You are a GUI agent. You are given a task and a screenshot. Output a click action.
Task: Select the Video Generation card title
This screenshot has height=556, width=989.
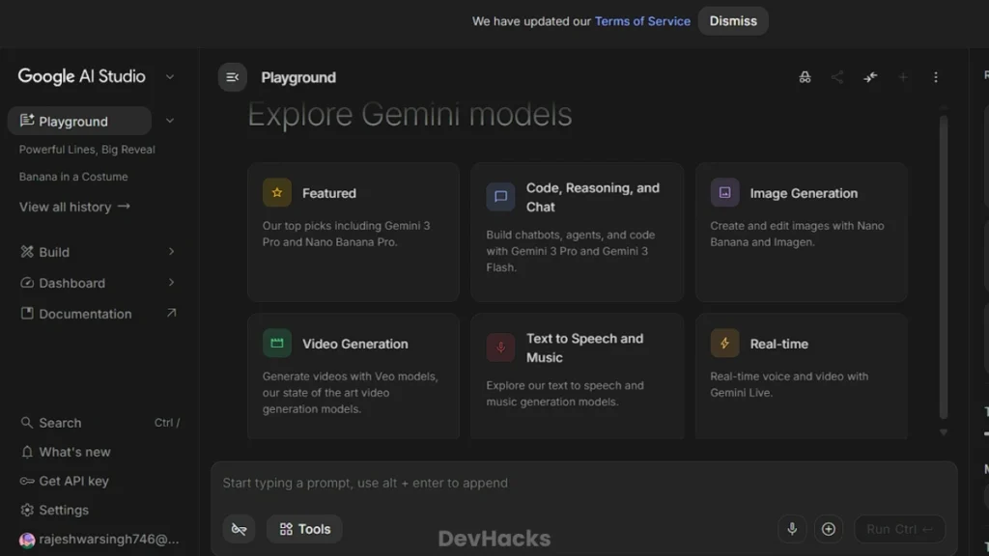355,344
